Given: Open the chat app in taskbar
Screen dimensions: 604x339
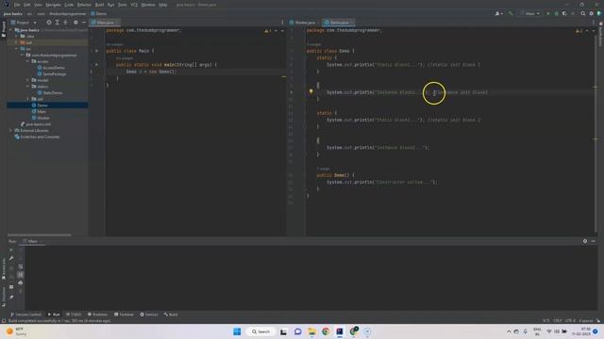Looking at the screenshot, I should pos(297,331).
